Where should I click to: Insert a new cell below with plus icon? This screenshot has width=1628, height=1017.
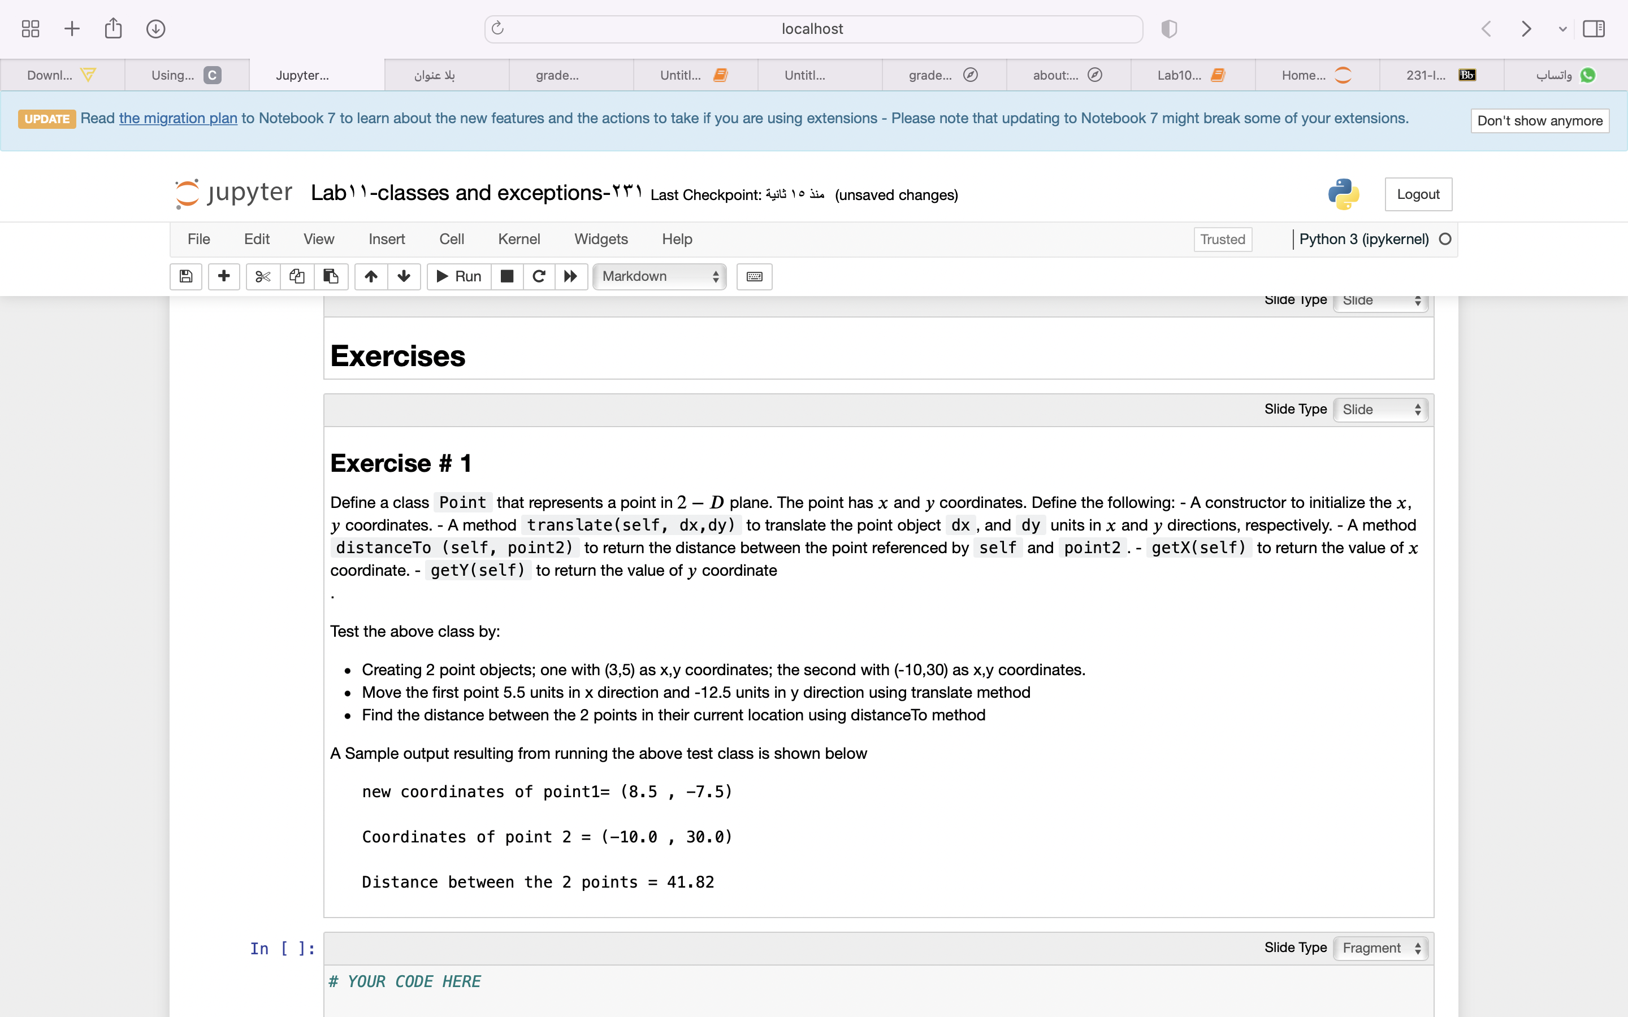tap(223, 276)
